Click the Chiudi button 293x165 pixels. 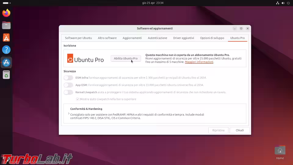[240, 130]
